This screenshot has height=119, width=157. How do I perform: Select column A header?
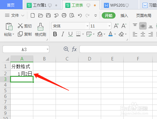click(22, 59)
